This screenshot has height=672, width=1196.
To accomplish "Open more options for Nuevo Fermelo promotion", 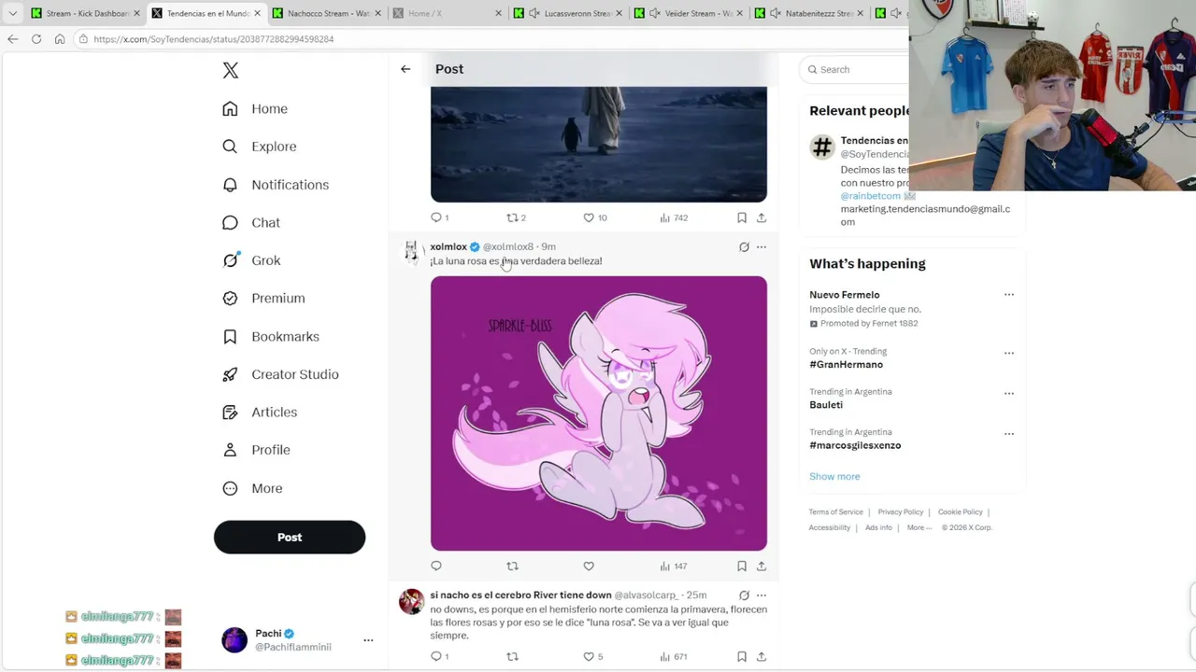I will pyautogui.click(x=1009, y=295).
